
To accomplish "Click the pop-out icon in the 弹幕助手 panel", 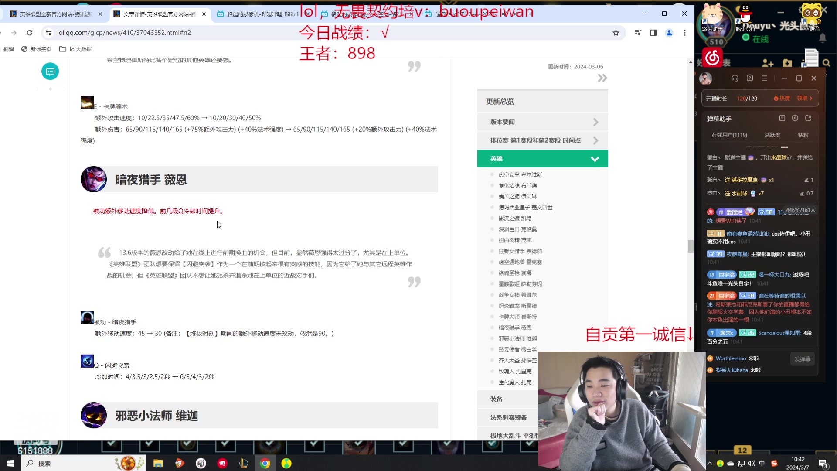I will [x=809, y=118].
